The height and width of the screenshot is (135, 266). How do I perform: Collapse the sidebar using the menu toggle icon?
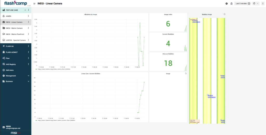(35, 4)
